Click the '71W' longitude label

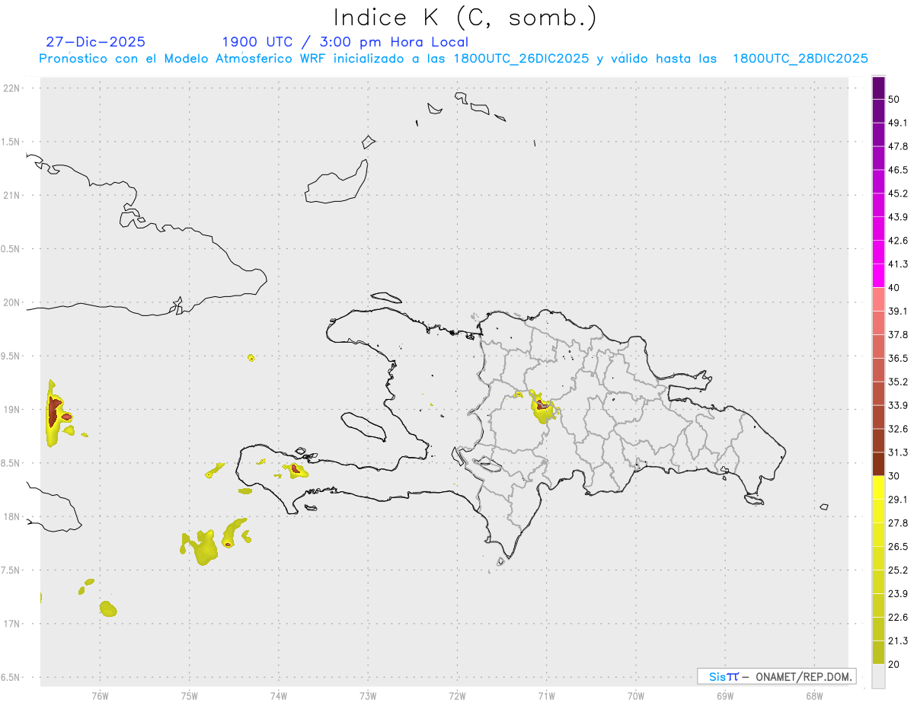(x=546, y=696)
